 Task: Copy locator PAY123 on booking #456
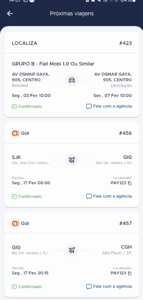click(x=130, y=183)
